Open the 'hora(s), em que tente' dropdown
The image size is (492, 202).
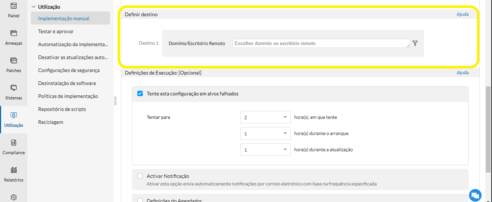pos(265,117)
